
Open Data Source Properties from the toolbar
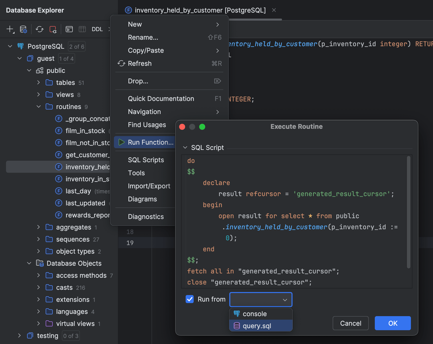click(23, 29)
